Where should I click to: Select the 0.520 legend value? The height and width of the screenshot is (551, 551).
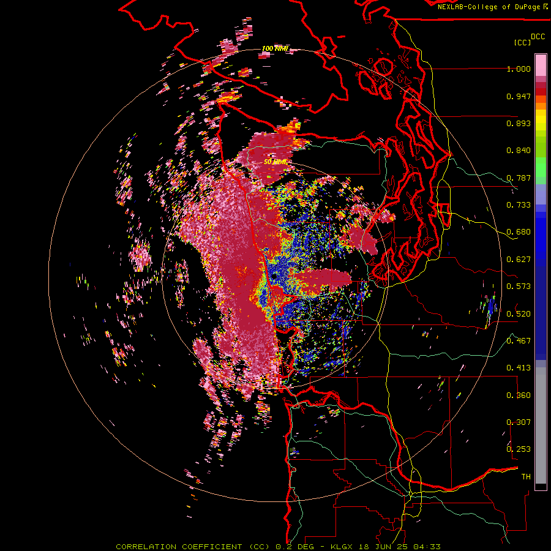519,313
